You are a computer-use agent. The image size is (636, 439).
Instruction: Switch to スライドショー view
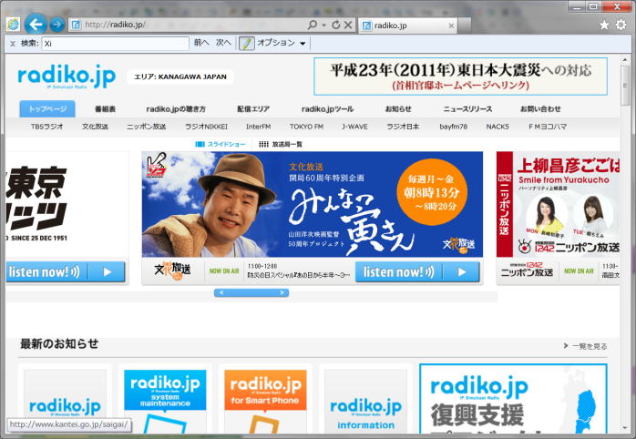tap(221, 144)
